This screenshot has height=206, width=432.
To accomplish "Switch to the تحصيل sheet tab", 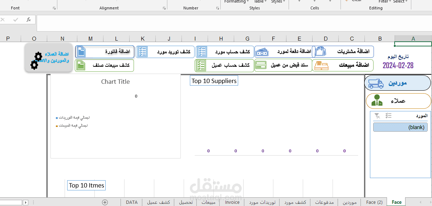I will click(x=186, y=202).
